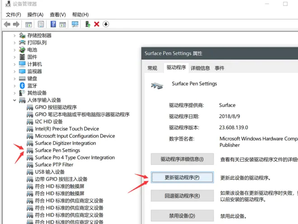
Task: Select the 固件 firmware icon
Action: [22, 57]
